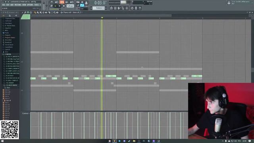254x143 pixels.
Task: Start playback with the play button
Action: [x=56, y=6]
